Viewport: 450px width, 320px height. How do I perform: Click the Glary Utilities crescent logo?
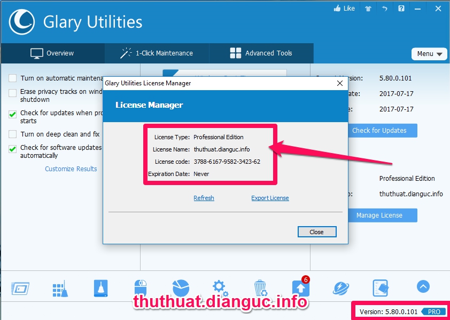[x=22, y=22]
